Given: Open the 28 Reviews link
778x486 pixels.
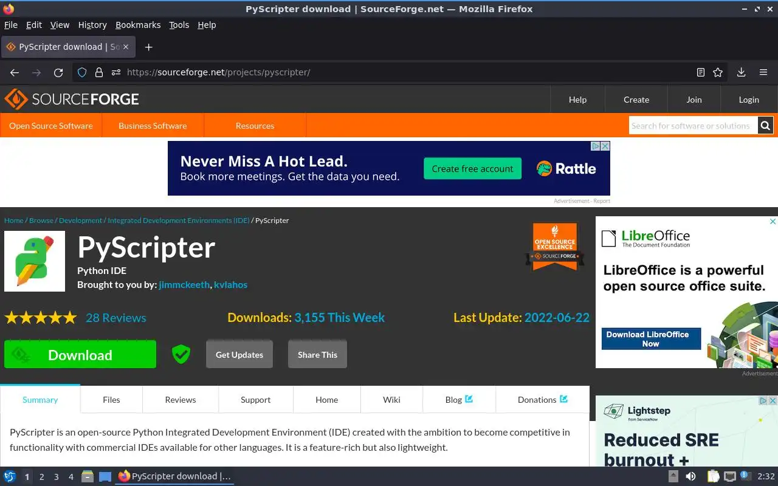Looking at the screenshot, I should coord(115,318).
